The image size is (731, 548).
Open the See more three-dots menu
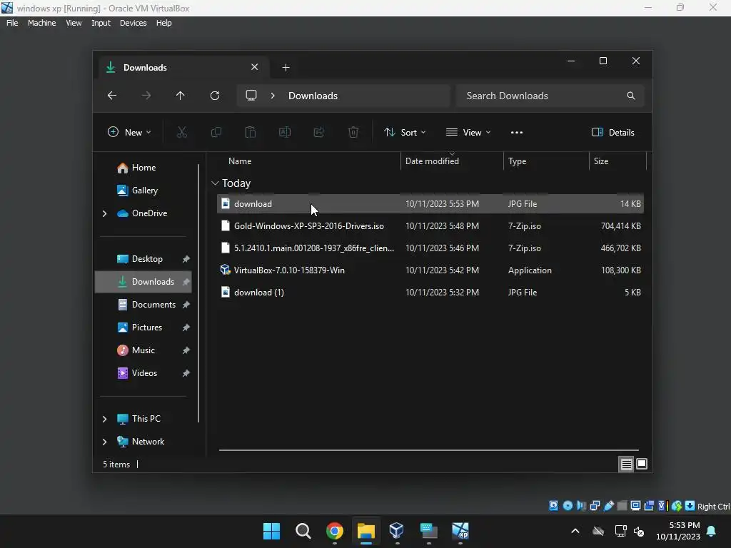(x=517, y=132)
